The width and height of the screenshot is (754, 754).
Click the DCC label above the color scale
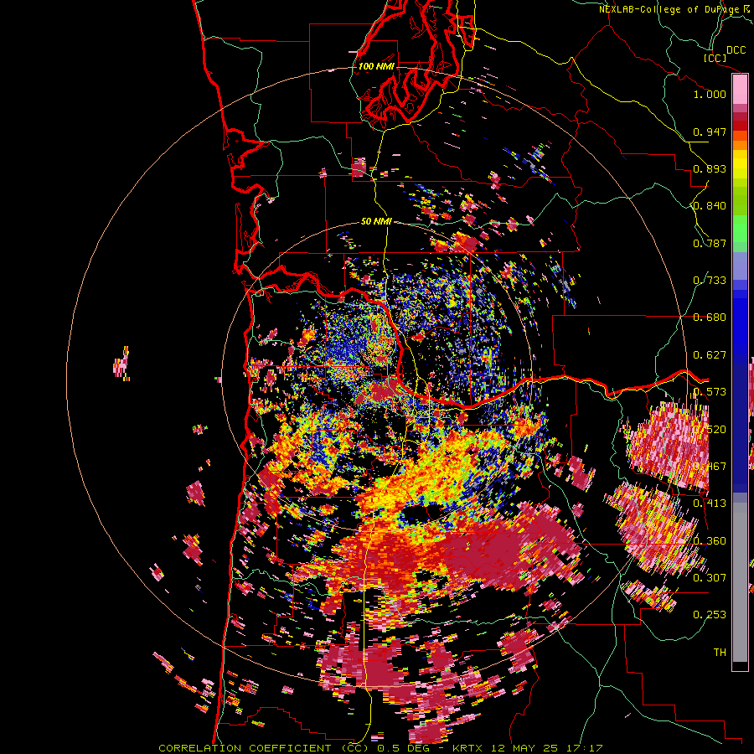pyautogui.click(x=736, y=50)
